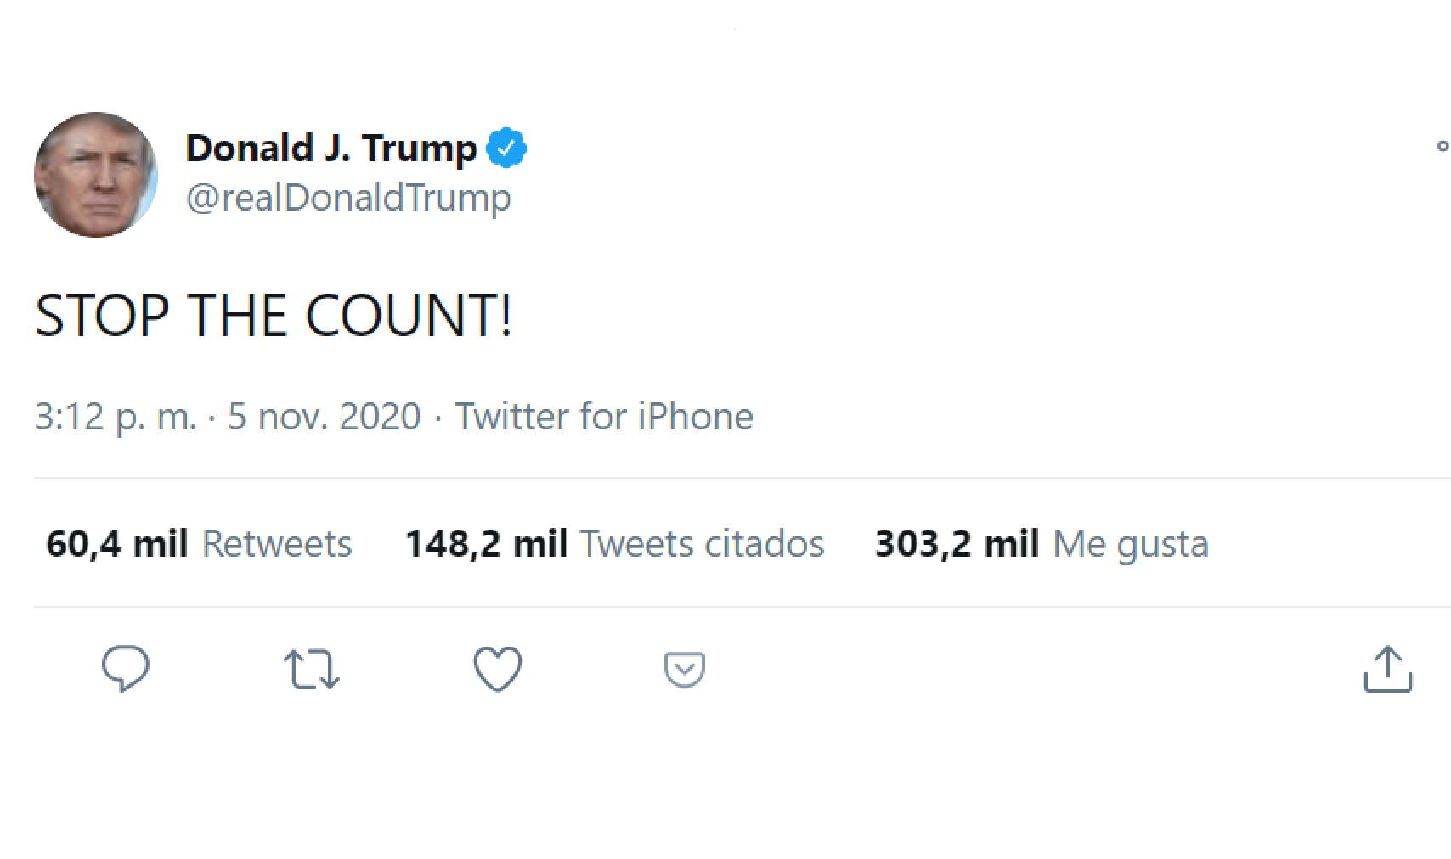Click the reply speech bubble icon
This screenshot has height=859, width=1451.
pos(126,669)
